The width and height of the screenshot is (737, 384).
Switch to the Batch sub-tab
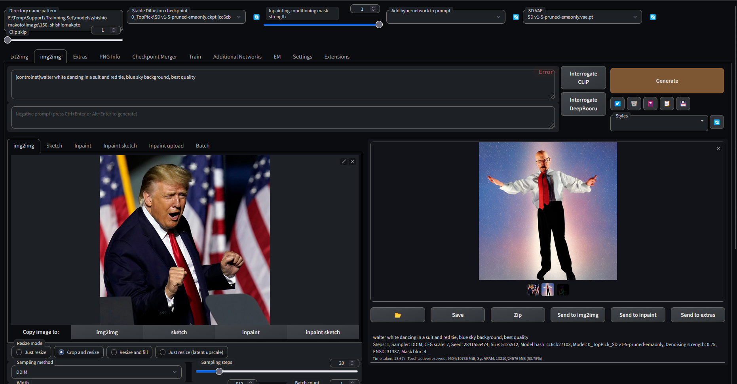(203, 146)
